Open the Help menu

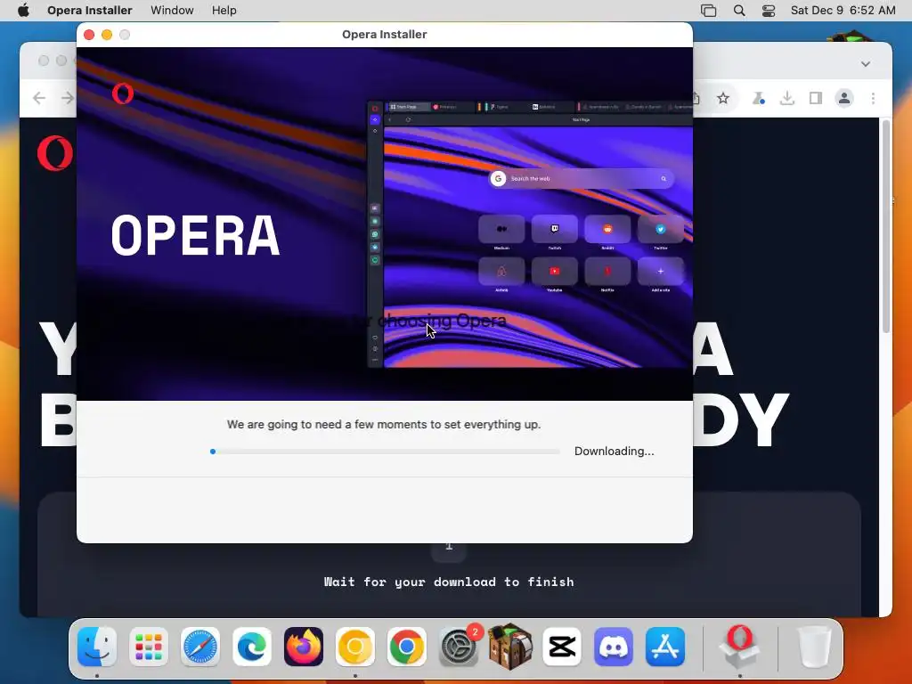(x=224, y=11)
